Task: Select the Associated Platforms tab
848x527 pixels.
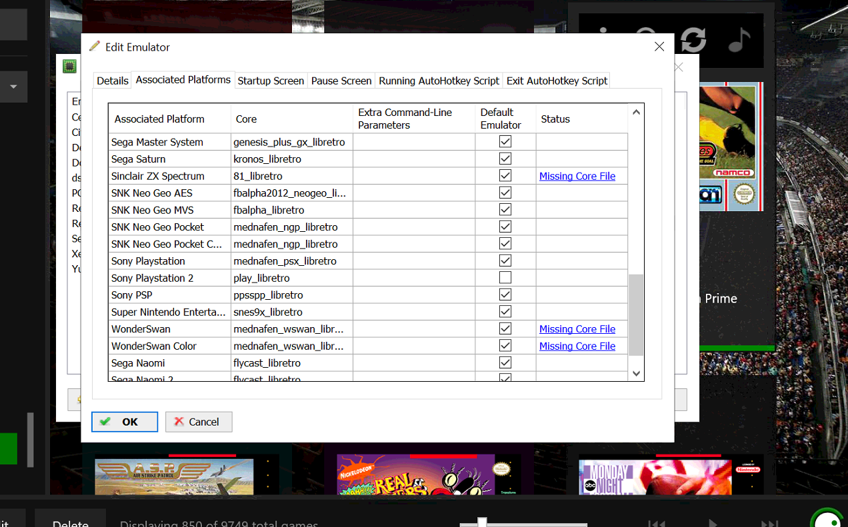Action: pyautogui.click(x=183, y=79)
